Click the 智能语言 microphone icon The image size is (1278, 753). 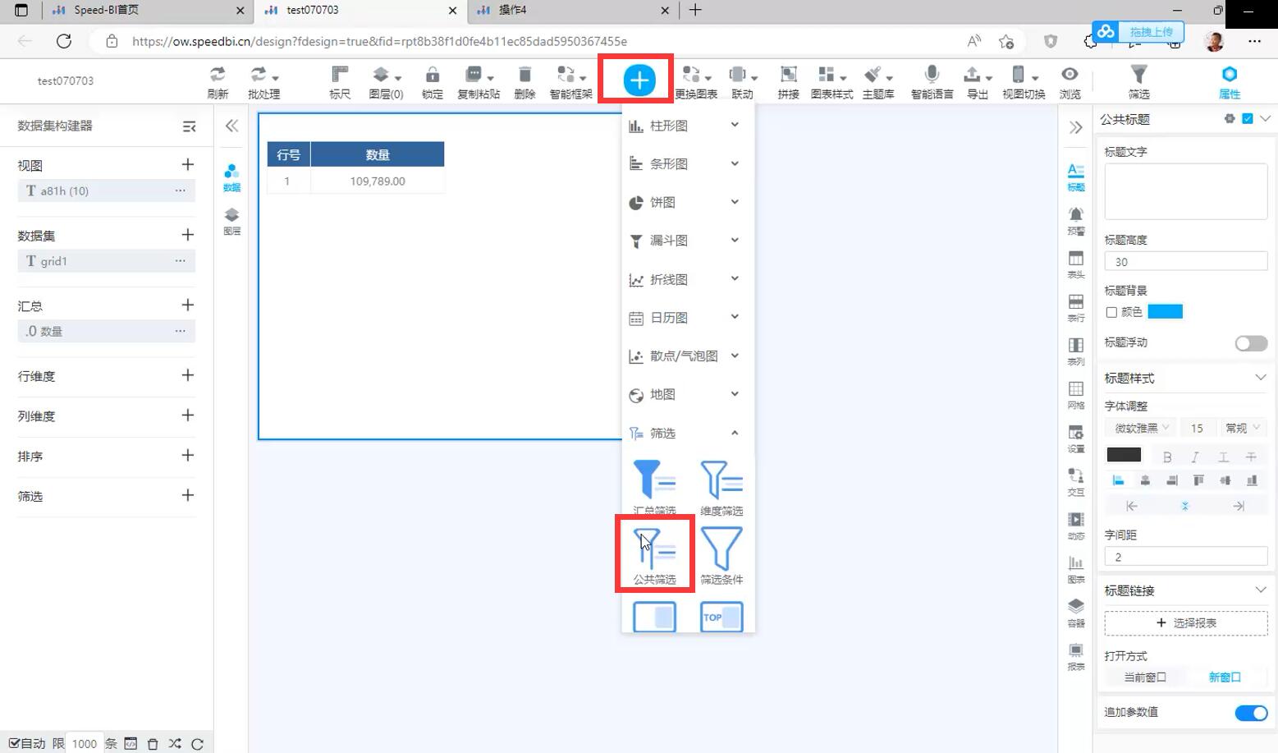(932, 81)
